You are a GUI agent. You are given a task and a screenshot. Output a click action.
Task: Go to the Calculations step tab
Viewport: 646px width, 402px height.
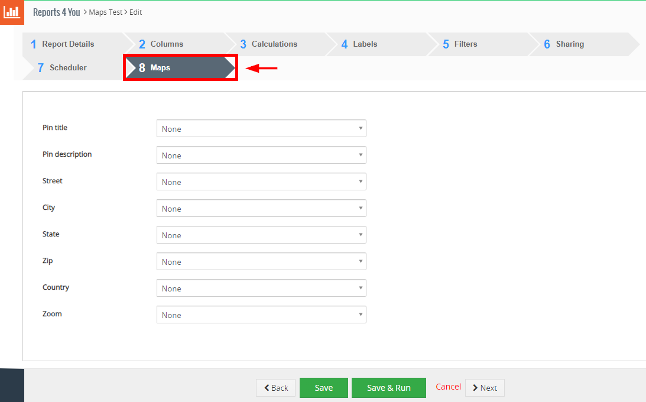[x=274, y=44]
